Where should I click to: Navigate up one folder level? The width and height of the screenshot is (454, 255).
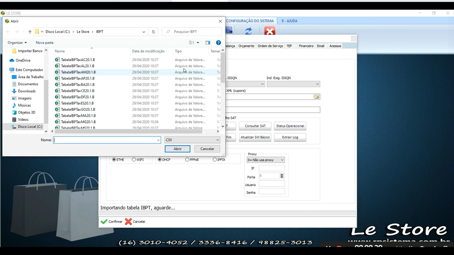click(x=30, y=32)
